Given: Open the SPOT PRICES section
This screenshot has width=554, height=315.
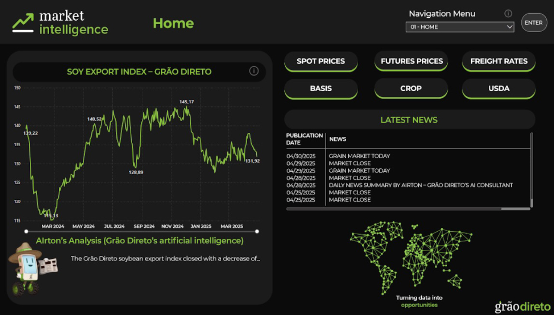Looking at the screenshot, I should 321,61.
